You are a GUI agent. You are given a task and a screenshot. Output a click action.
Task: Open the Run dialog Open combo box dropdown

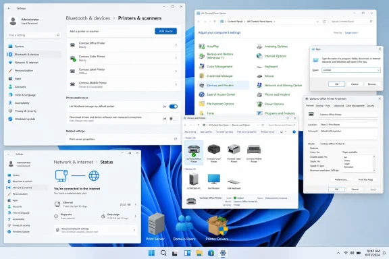[x=378, y=70]
